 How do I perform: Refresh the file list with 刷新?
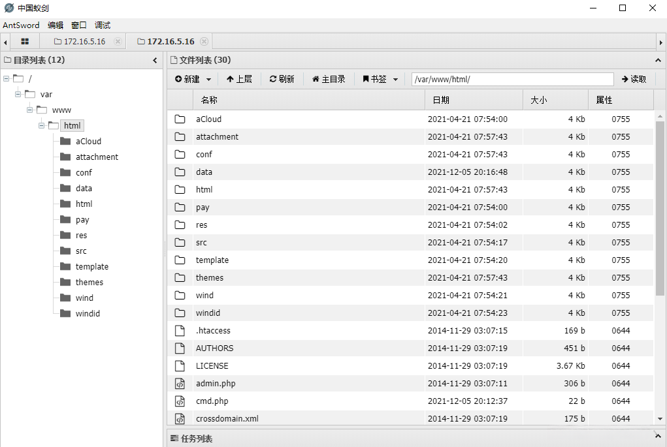(x=282, y=79)
